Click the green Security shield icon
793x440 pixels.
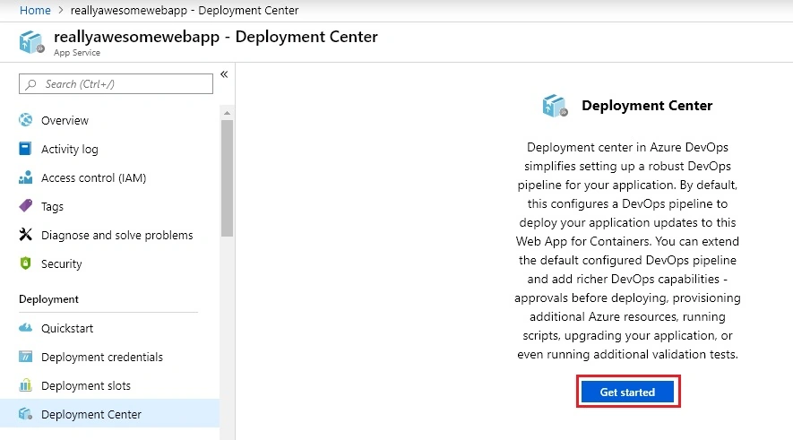pos(25,263)
